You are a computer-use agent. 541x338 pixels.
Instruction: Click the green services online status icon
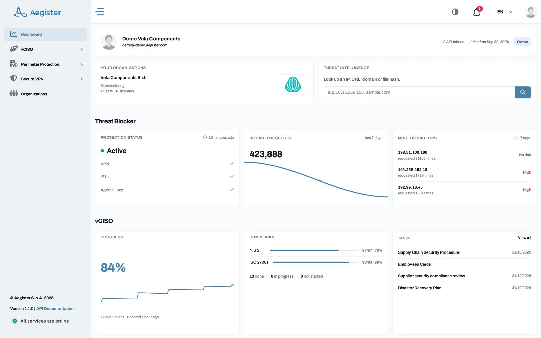pyautogui.click(x=15, y=321)
